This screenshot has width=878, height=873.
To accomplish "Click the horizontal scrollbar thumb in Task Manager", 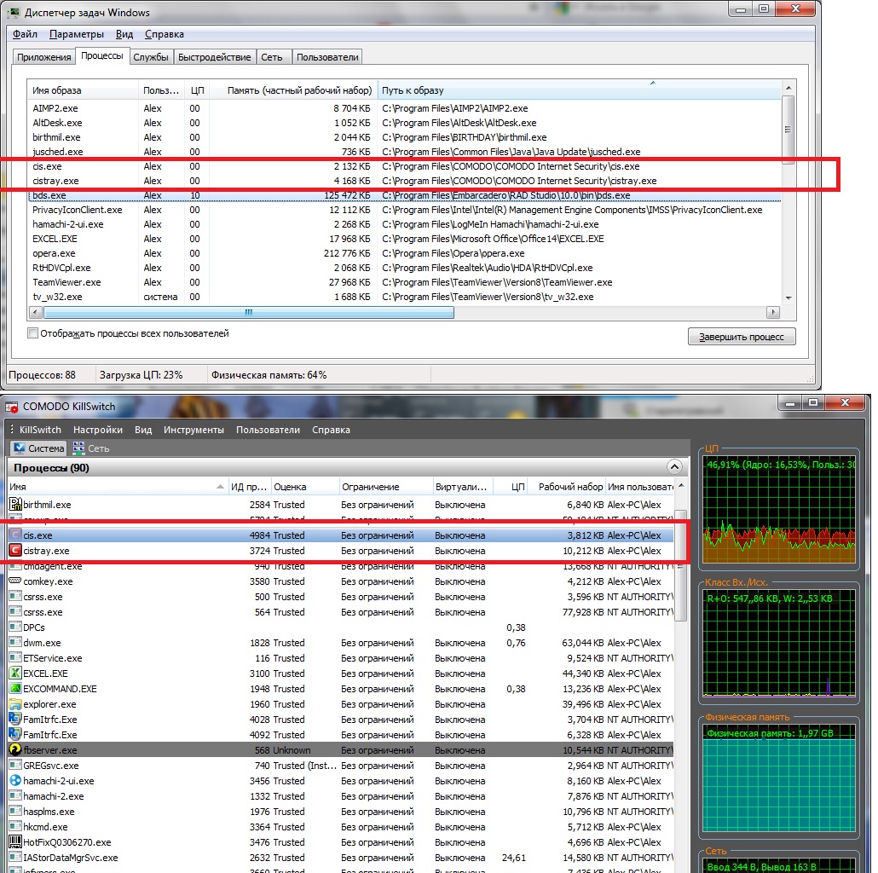I will (x=249, y=312).
